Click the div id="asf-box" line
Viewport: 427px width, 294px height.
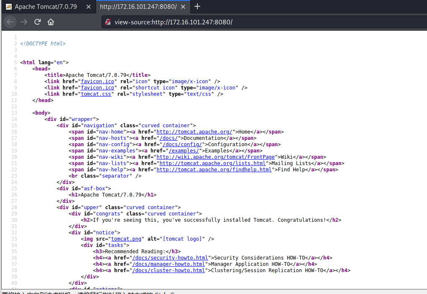(84, 189)
